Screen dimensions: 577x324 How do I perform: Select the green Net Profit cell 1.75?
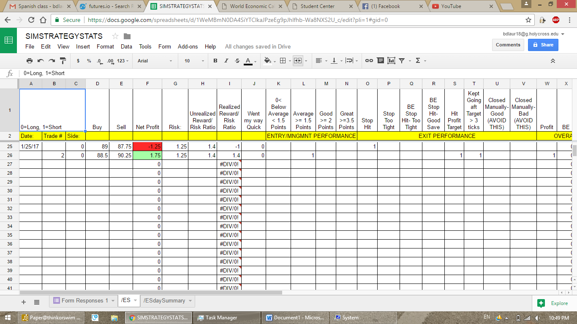(x=147, y=155)
